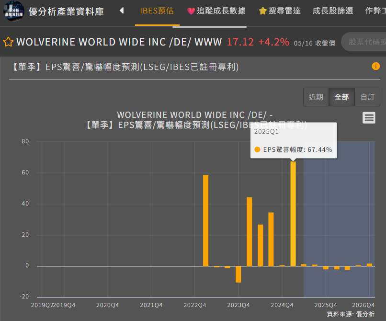
Task: Click the y-axis value 60
Action: coord(25,172)
